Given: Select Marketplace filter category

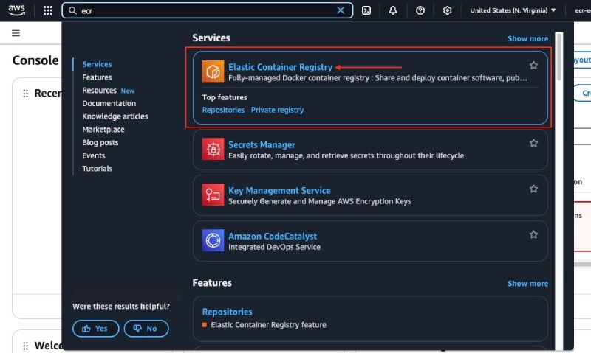Looking at the screenshot, I should 103,129.
